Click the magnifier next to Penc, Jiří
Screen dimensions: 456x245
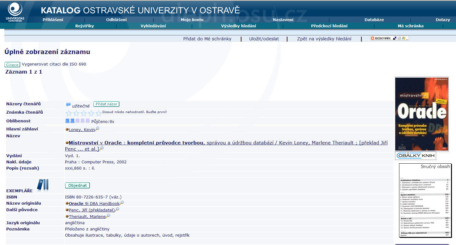point(117,210)
